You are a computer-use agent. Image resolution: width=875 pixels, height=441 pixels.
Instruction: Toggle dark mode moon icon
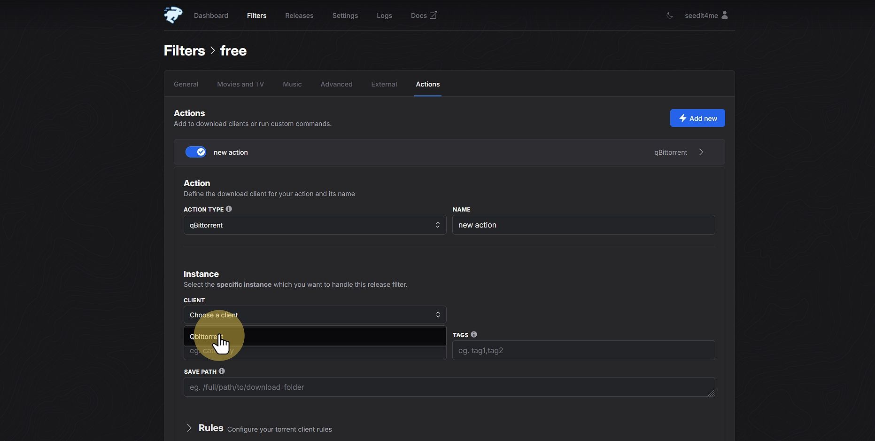[x=670, y=16]
